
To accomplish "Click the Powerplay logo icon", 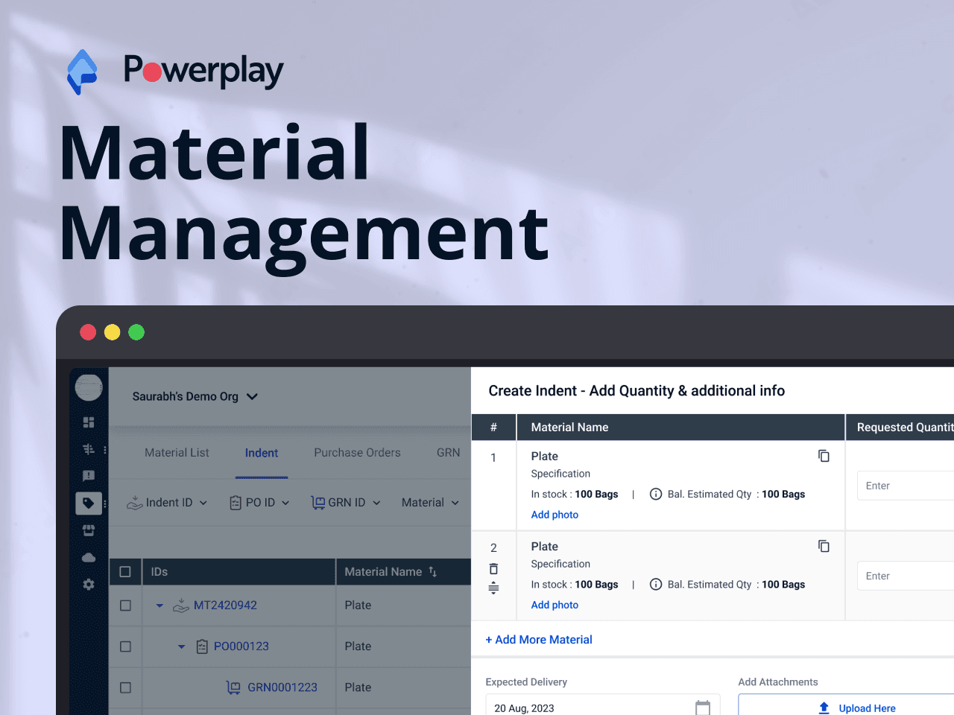I will point(82,71).
